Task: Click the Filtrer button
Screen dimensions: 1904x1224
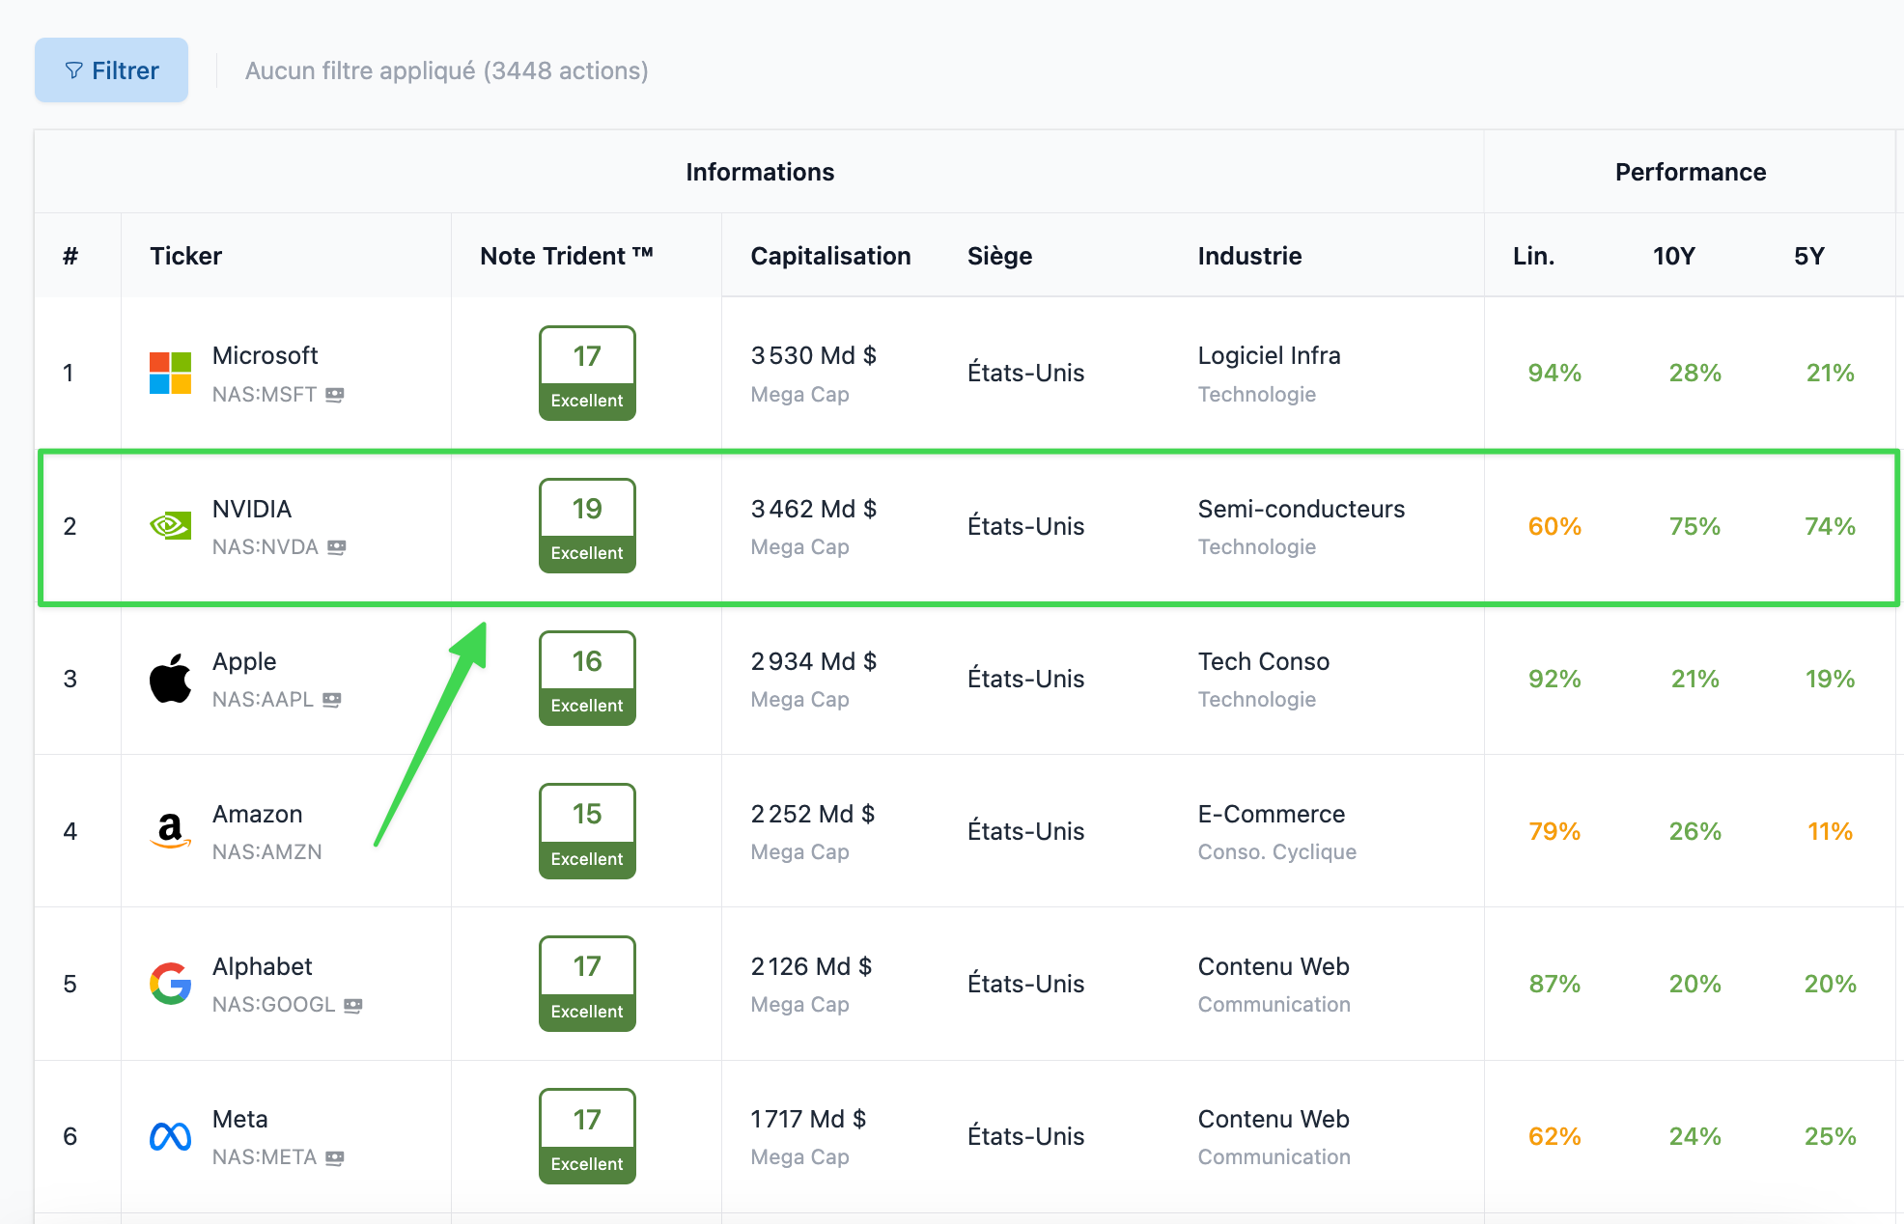Action: click(111, 70)
